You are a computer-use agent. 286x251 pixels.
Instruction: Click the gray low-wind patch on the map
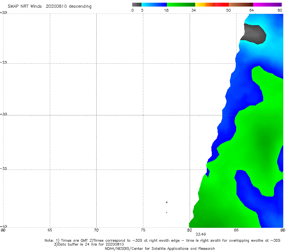point(254,34)
